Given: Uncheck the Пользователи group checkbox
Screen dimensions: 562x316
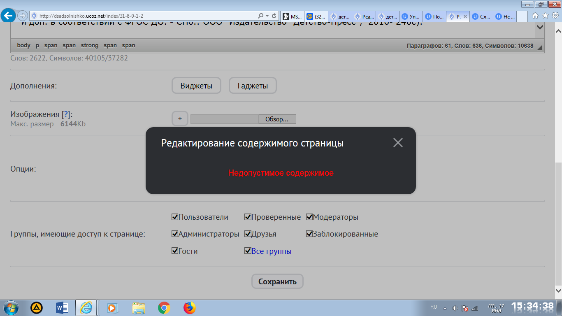Looking at the screenshot, I should coord(175,217).
